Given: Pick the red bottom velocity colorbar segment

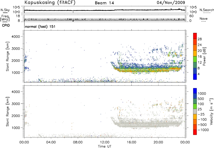Looking at the screenshot, I should [x=195, y=132].
